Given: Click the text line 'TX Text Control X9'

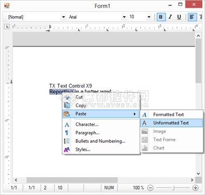Looking at the screenshot, I should (x=71, y=86).
